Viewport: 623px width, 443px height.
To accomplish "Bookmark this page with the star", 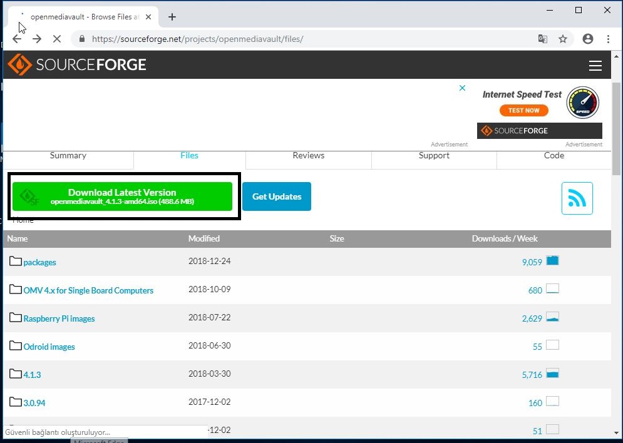I will tap(563, 39).
